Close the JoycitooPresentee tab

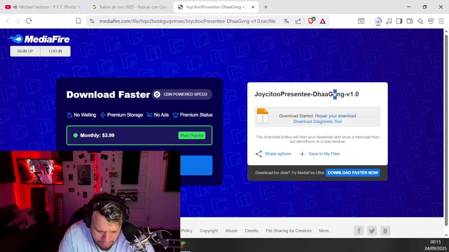253,7
